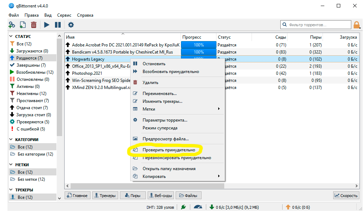
Task: Open the Правка menu
Action: coord(32,15)
